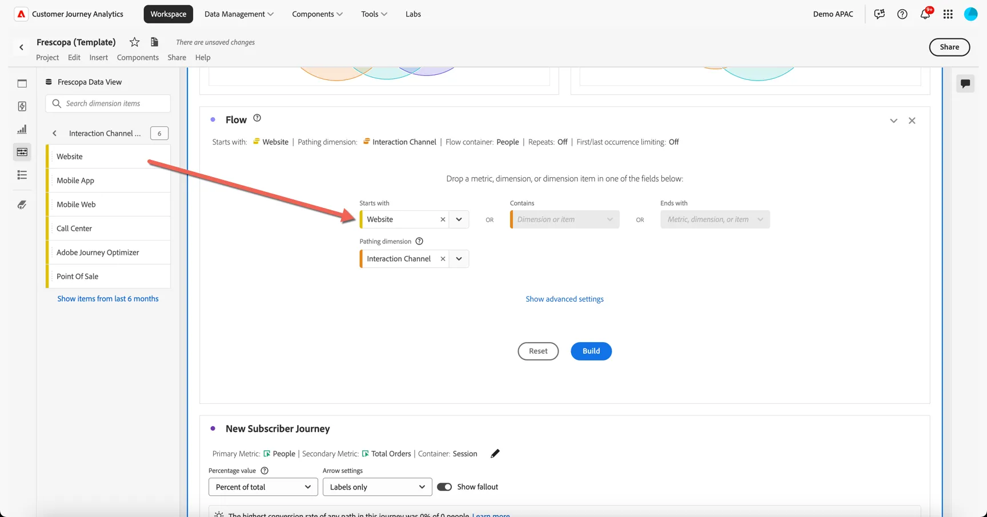Expand the Data Management menu

[239, 14]
